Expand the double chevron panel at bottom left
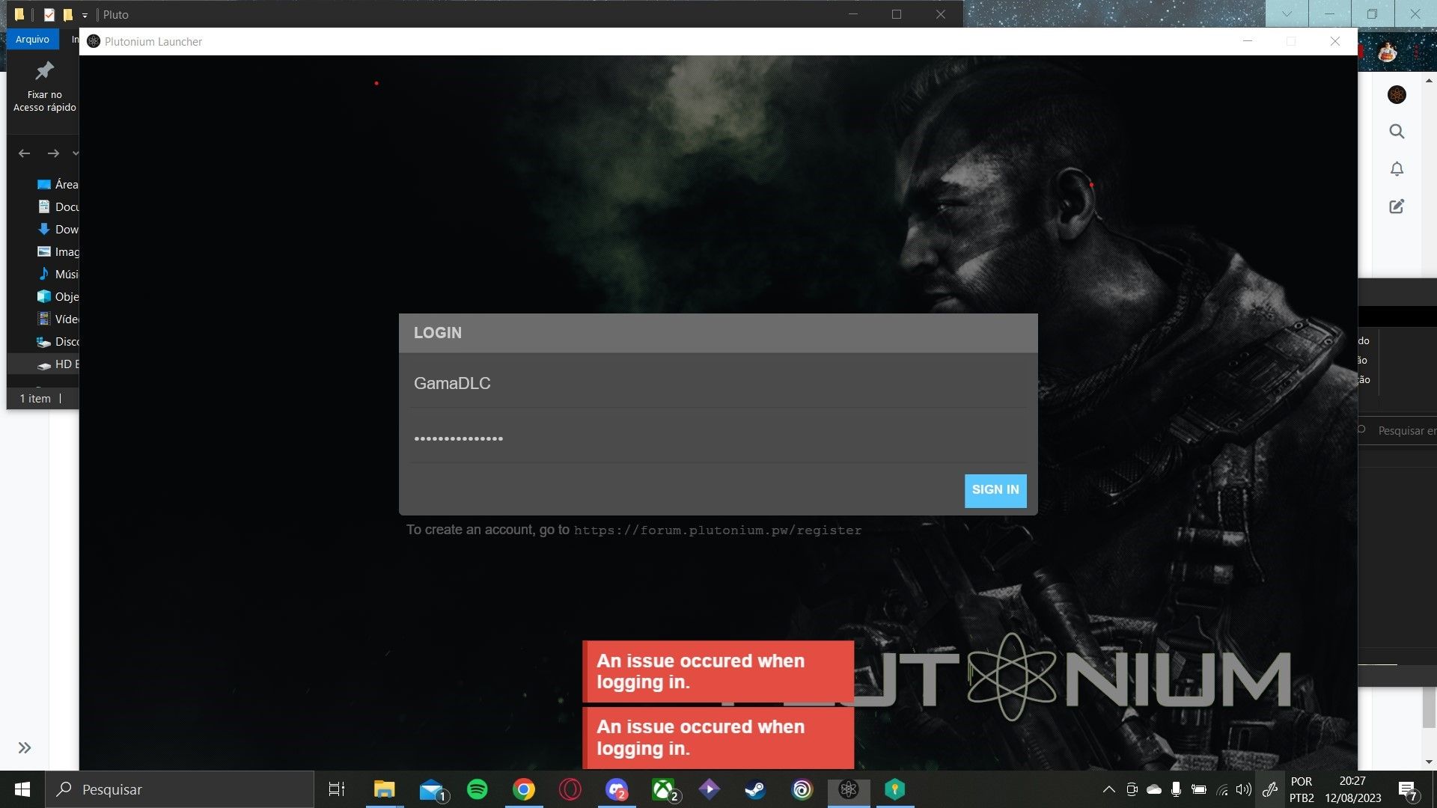 coord(25,747)
